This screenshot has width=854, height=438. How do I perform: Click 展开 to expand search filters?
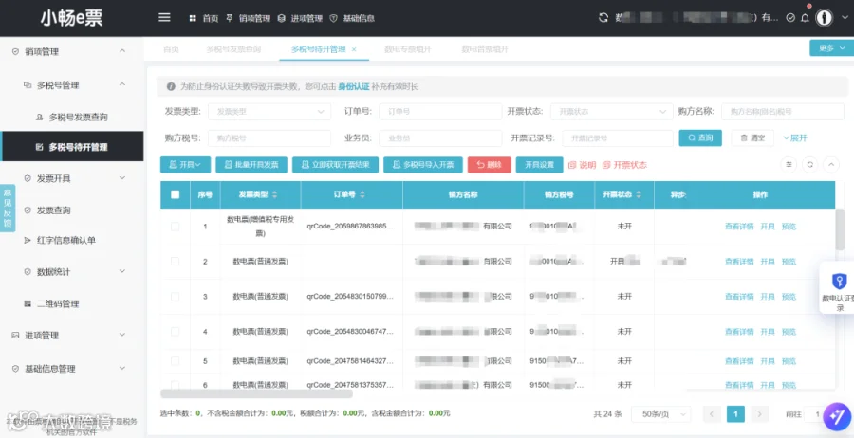(x=795, y=138)
